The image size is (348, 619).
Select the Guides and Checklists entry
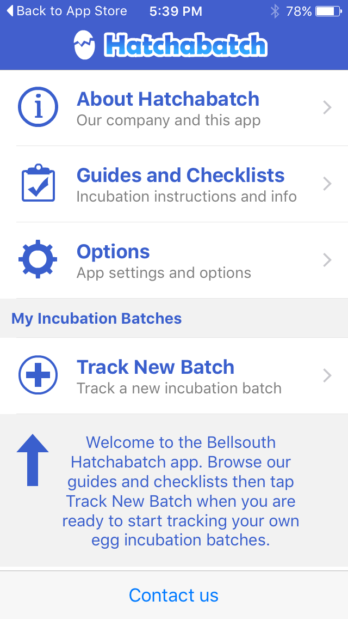pyautogui.click(x=181, y=175)
